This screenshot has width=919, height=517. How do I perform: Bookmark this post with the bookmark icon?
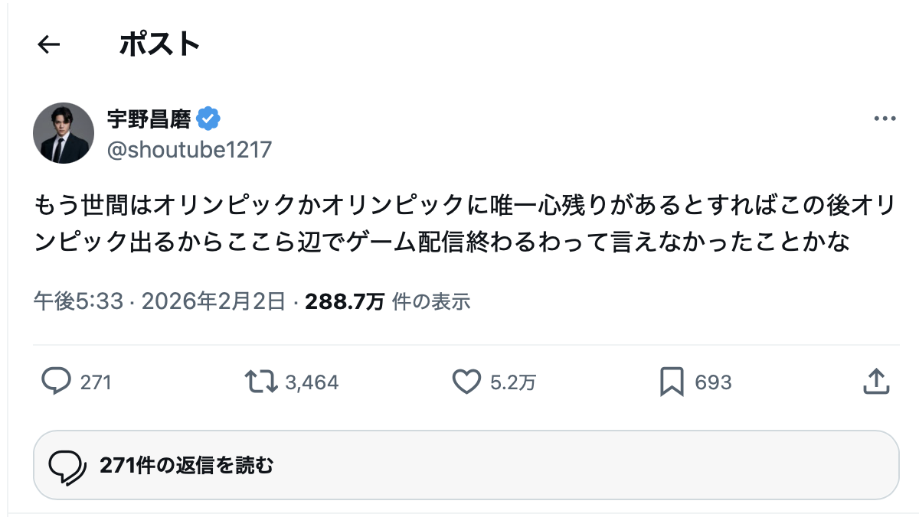(x=671, y=382)
